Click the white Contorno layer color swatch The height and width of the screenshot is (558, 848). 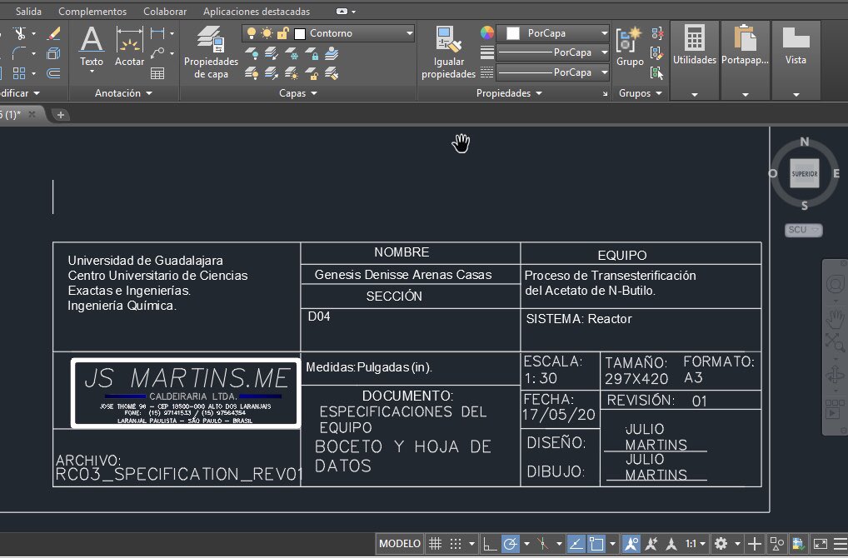tap(300, 33)
